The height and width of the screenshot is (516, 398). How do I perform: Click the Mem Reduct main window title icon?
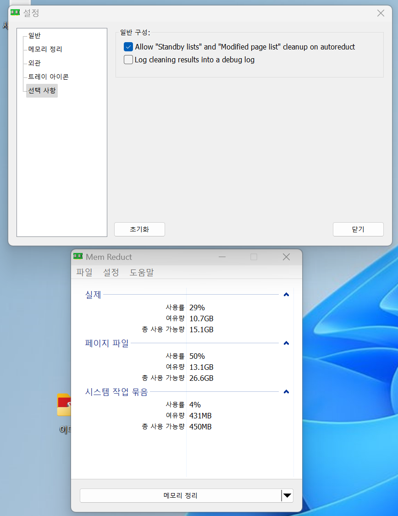[x=78, y=256]
